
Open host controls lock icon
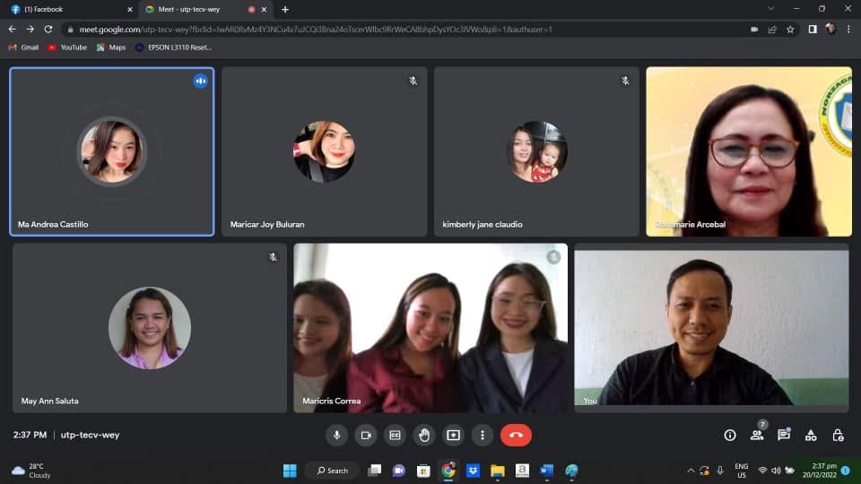pyautogui.click(x=838, y=436)
